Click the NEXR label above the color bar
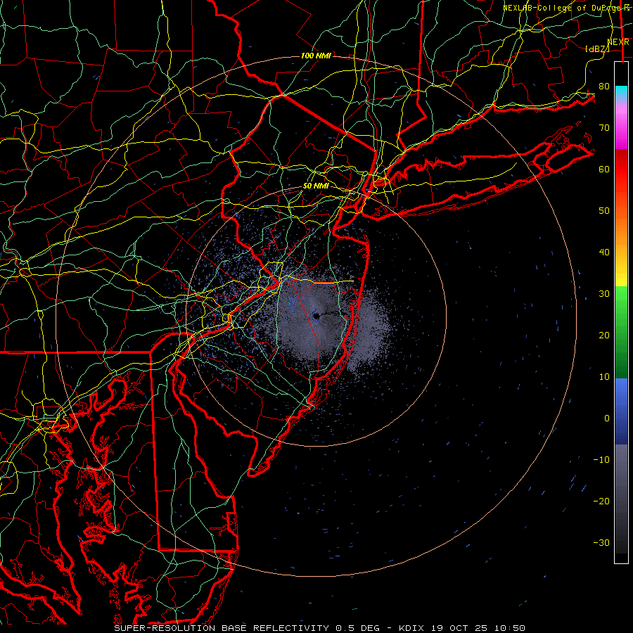Image resolution: width=633 pixels, height=633 pixels. point(618,42)
